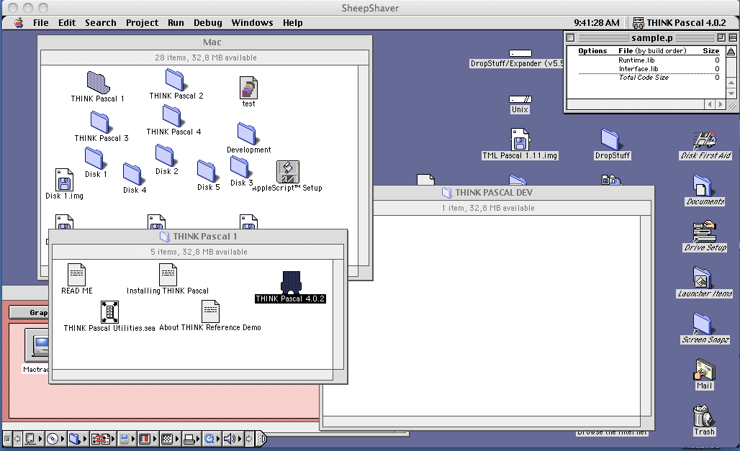Viewport: 740px width, 451px height.
Task: Select the Disk 5 folder
Action: [207, 170]
